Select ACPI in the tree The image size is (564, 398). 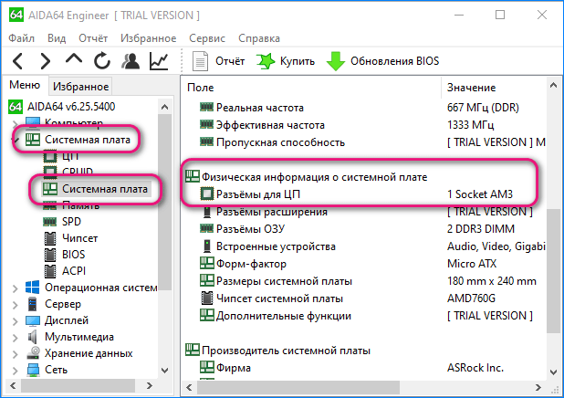click(x=74, y=270)
